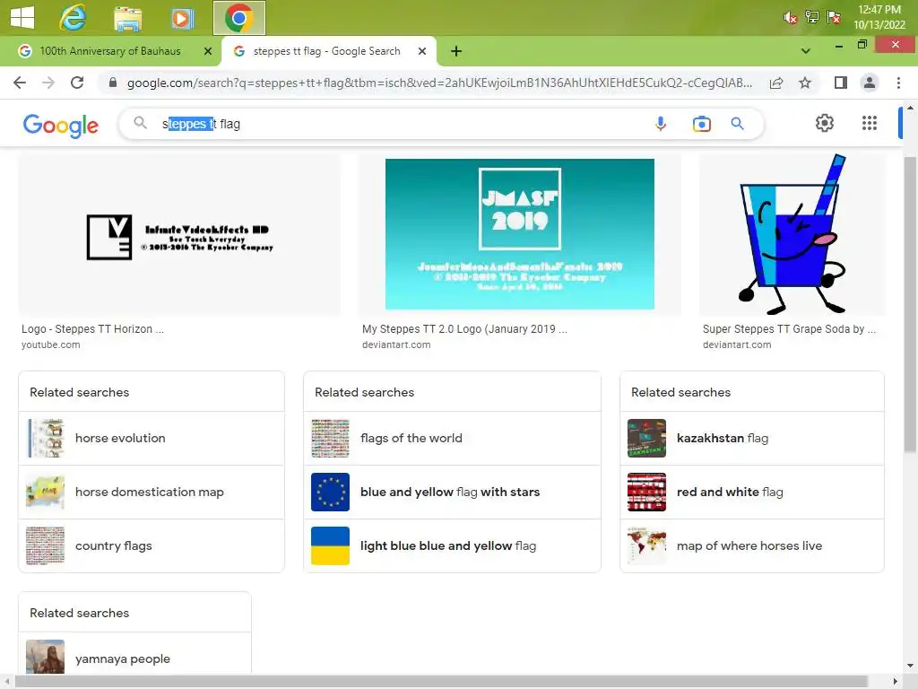
Task: Open the Windows Start menu
Action: [22, 17]
